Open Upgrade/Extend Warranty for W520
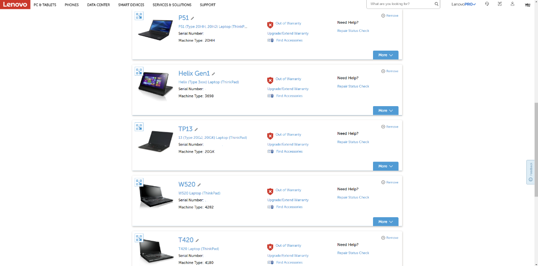Screen dimensions: 538x266 tap(288, 200)
